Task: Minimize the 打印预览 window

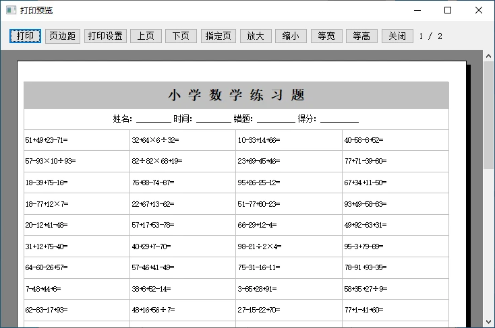Action: 417,10
